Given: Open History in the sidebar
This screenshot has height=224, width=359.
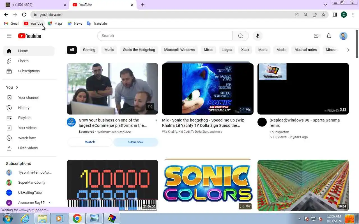Looking at the screenshot, I should click(x=29, y=108).
